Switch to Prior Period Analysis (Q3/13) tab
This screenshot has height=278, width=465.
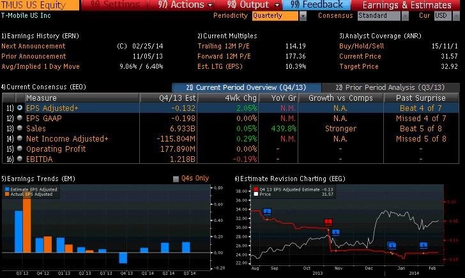[390, 87]
